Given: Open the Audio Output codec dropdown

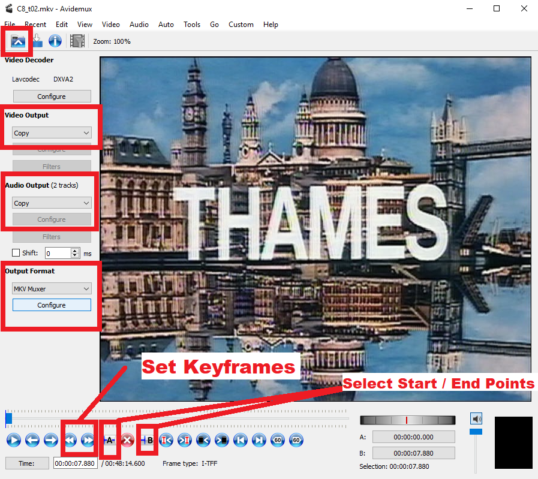Looking at the screenshot, I should [x=52, y=203].
